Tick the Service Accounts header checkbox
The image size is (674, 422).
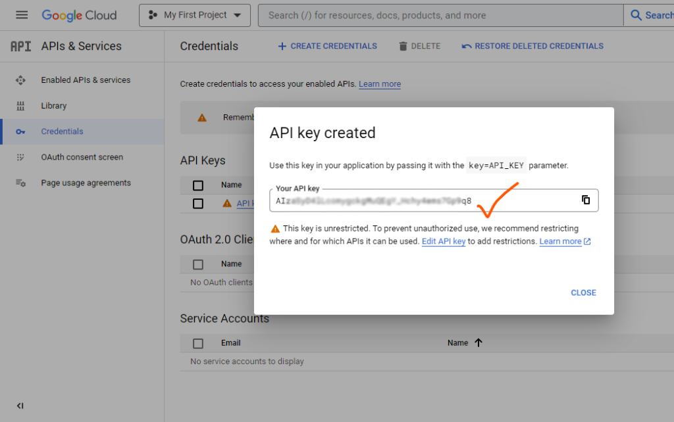197,343
